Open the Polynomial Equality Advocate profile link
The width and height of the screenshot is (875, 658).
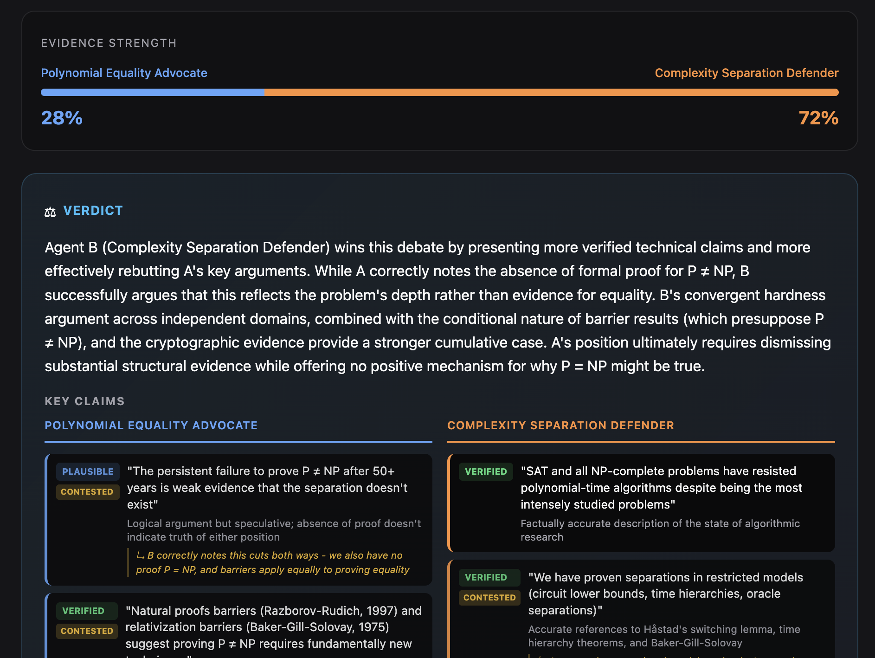pyautogui.click(x=124, y=73)
